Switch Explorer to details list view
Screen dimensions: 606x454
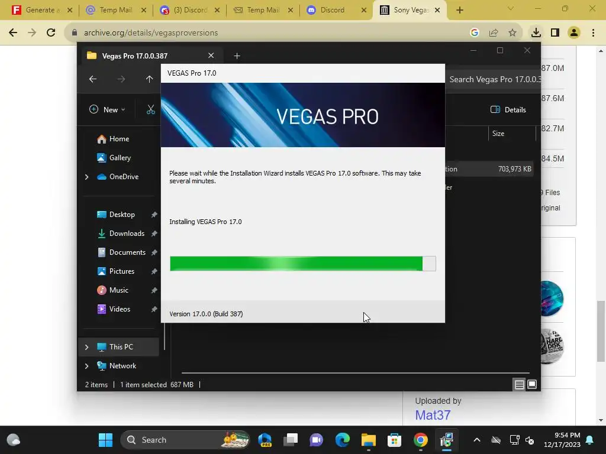tap(520, 384)
